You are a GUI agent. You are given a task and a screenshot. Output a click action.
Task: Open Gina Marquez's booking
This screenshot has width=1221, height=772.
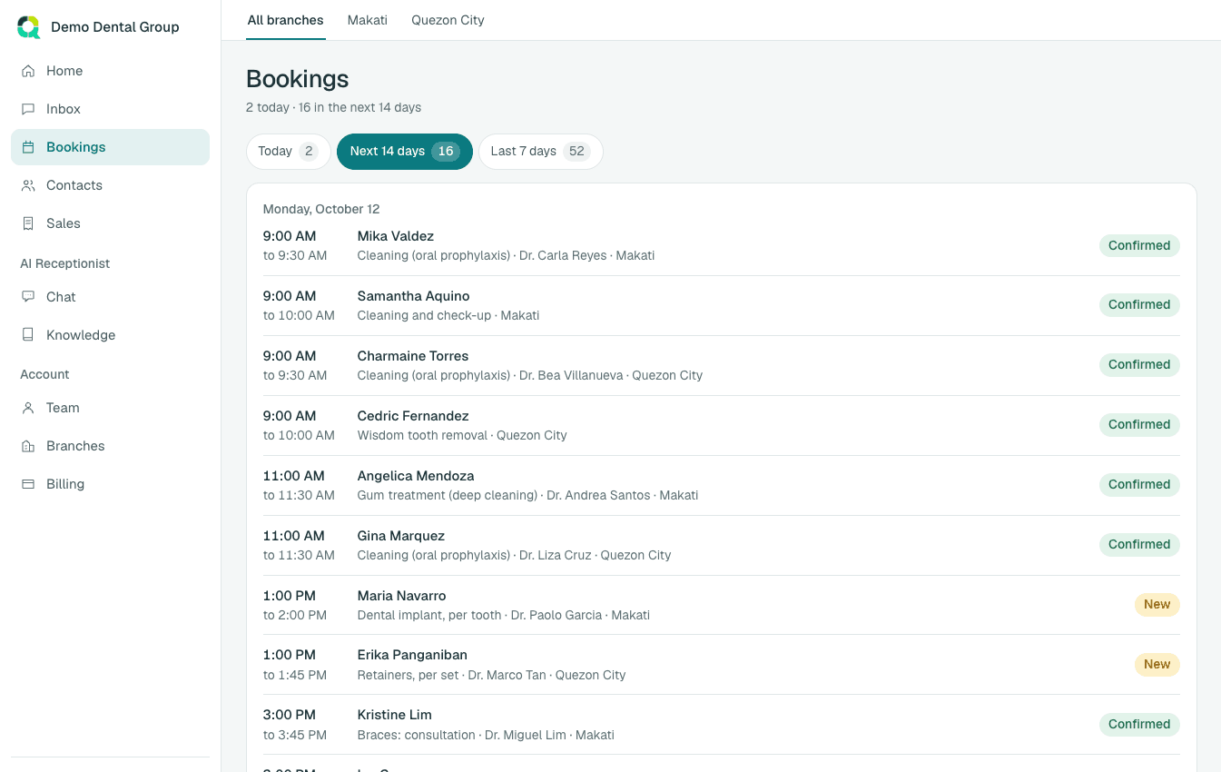point(721,545)
